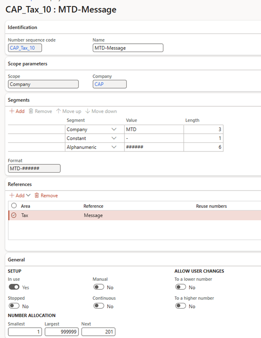Toggle the Stopped switch
The image size is (261, 338).
click(x=14, y=305)
